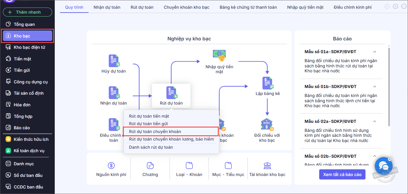Image resolution: width=408 pixels, height=194 pixels.
Task: Click the Đối chiếu với kho bạc icon
Action: tap(267, 125)
